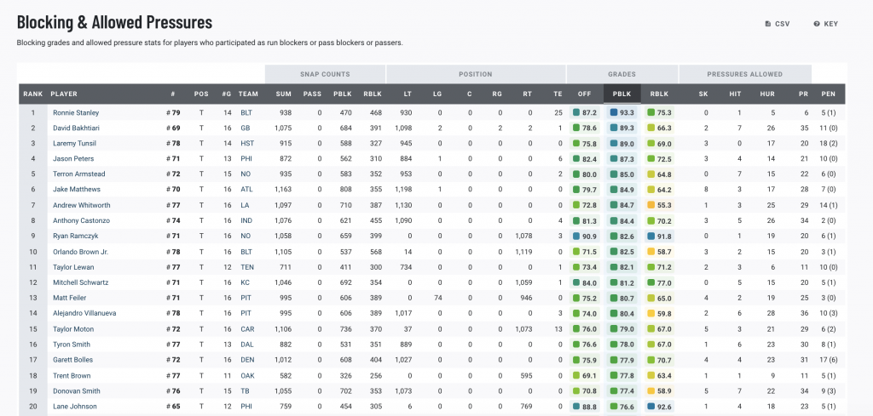Screen dimensions: 873x416
Task: Click Ronnie Stanley's blue PBLK grade square
Action: tap(615, 112)
